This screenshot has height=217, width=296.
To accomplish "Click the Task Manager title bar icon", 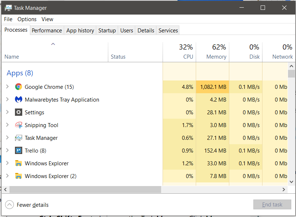I will point(8,8).
